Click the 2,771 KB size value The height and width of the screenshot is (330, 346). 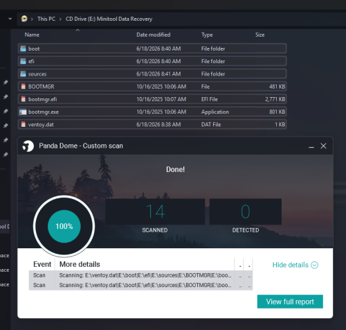(275, 99)
